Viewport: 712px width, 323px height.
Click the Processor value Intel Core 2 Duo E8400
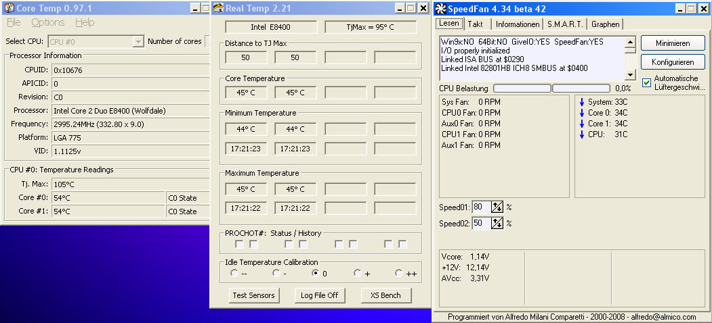click(x=130, y=111)
